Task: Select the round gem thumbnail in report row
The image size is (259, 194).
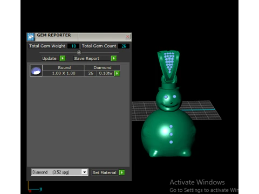Action: 36,71
